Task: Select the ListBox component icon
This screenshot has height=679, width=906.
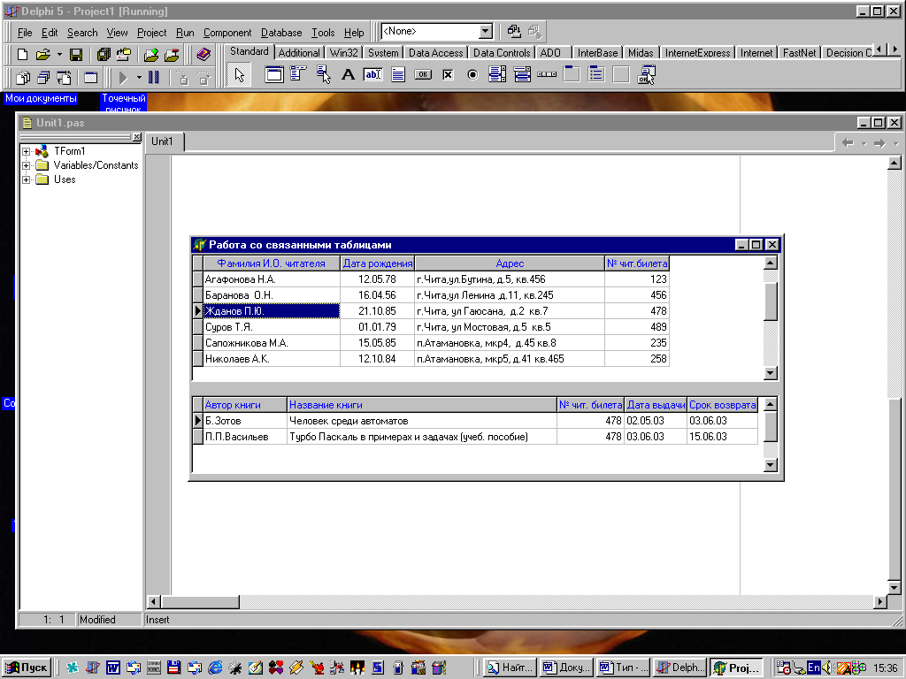Action: click(497, 74)
